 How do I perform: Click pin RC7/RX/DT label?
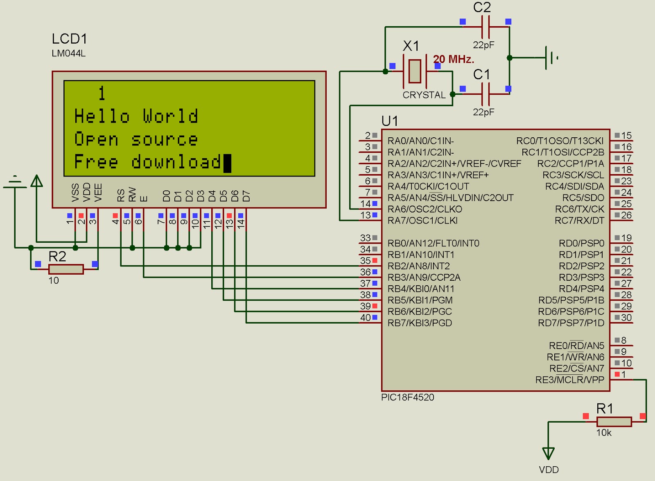coord(580,221)
